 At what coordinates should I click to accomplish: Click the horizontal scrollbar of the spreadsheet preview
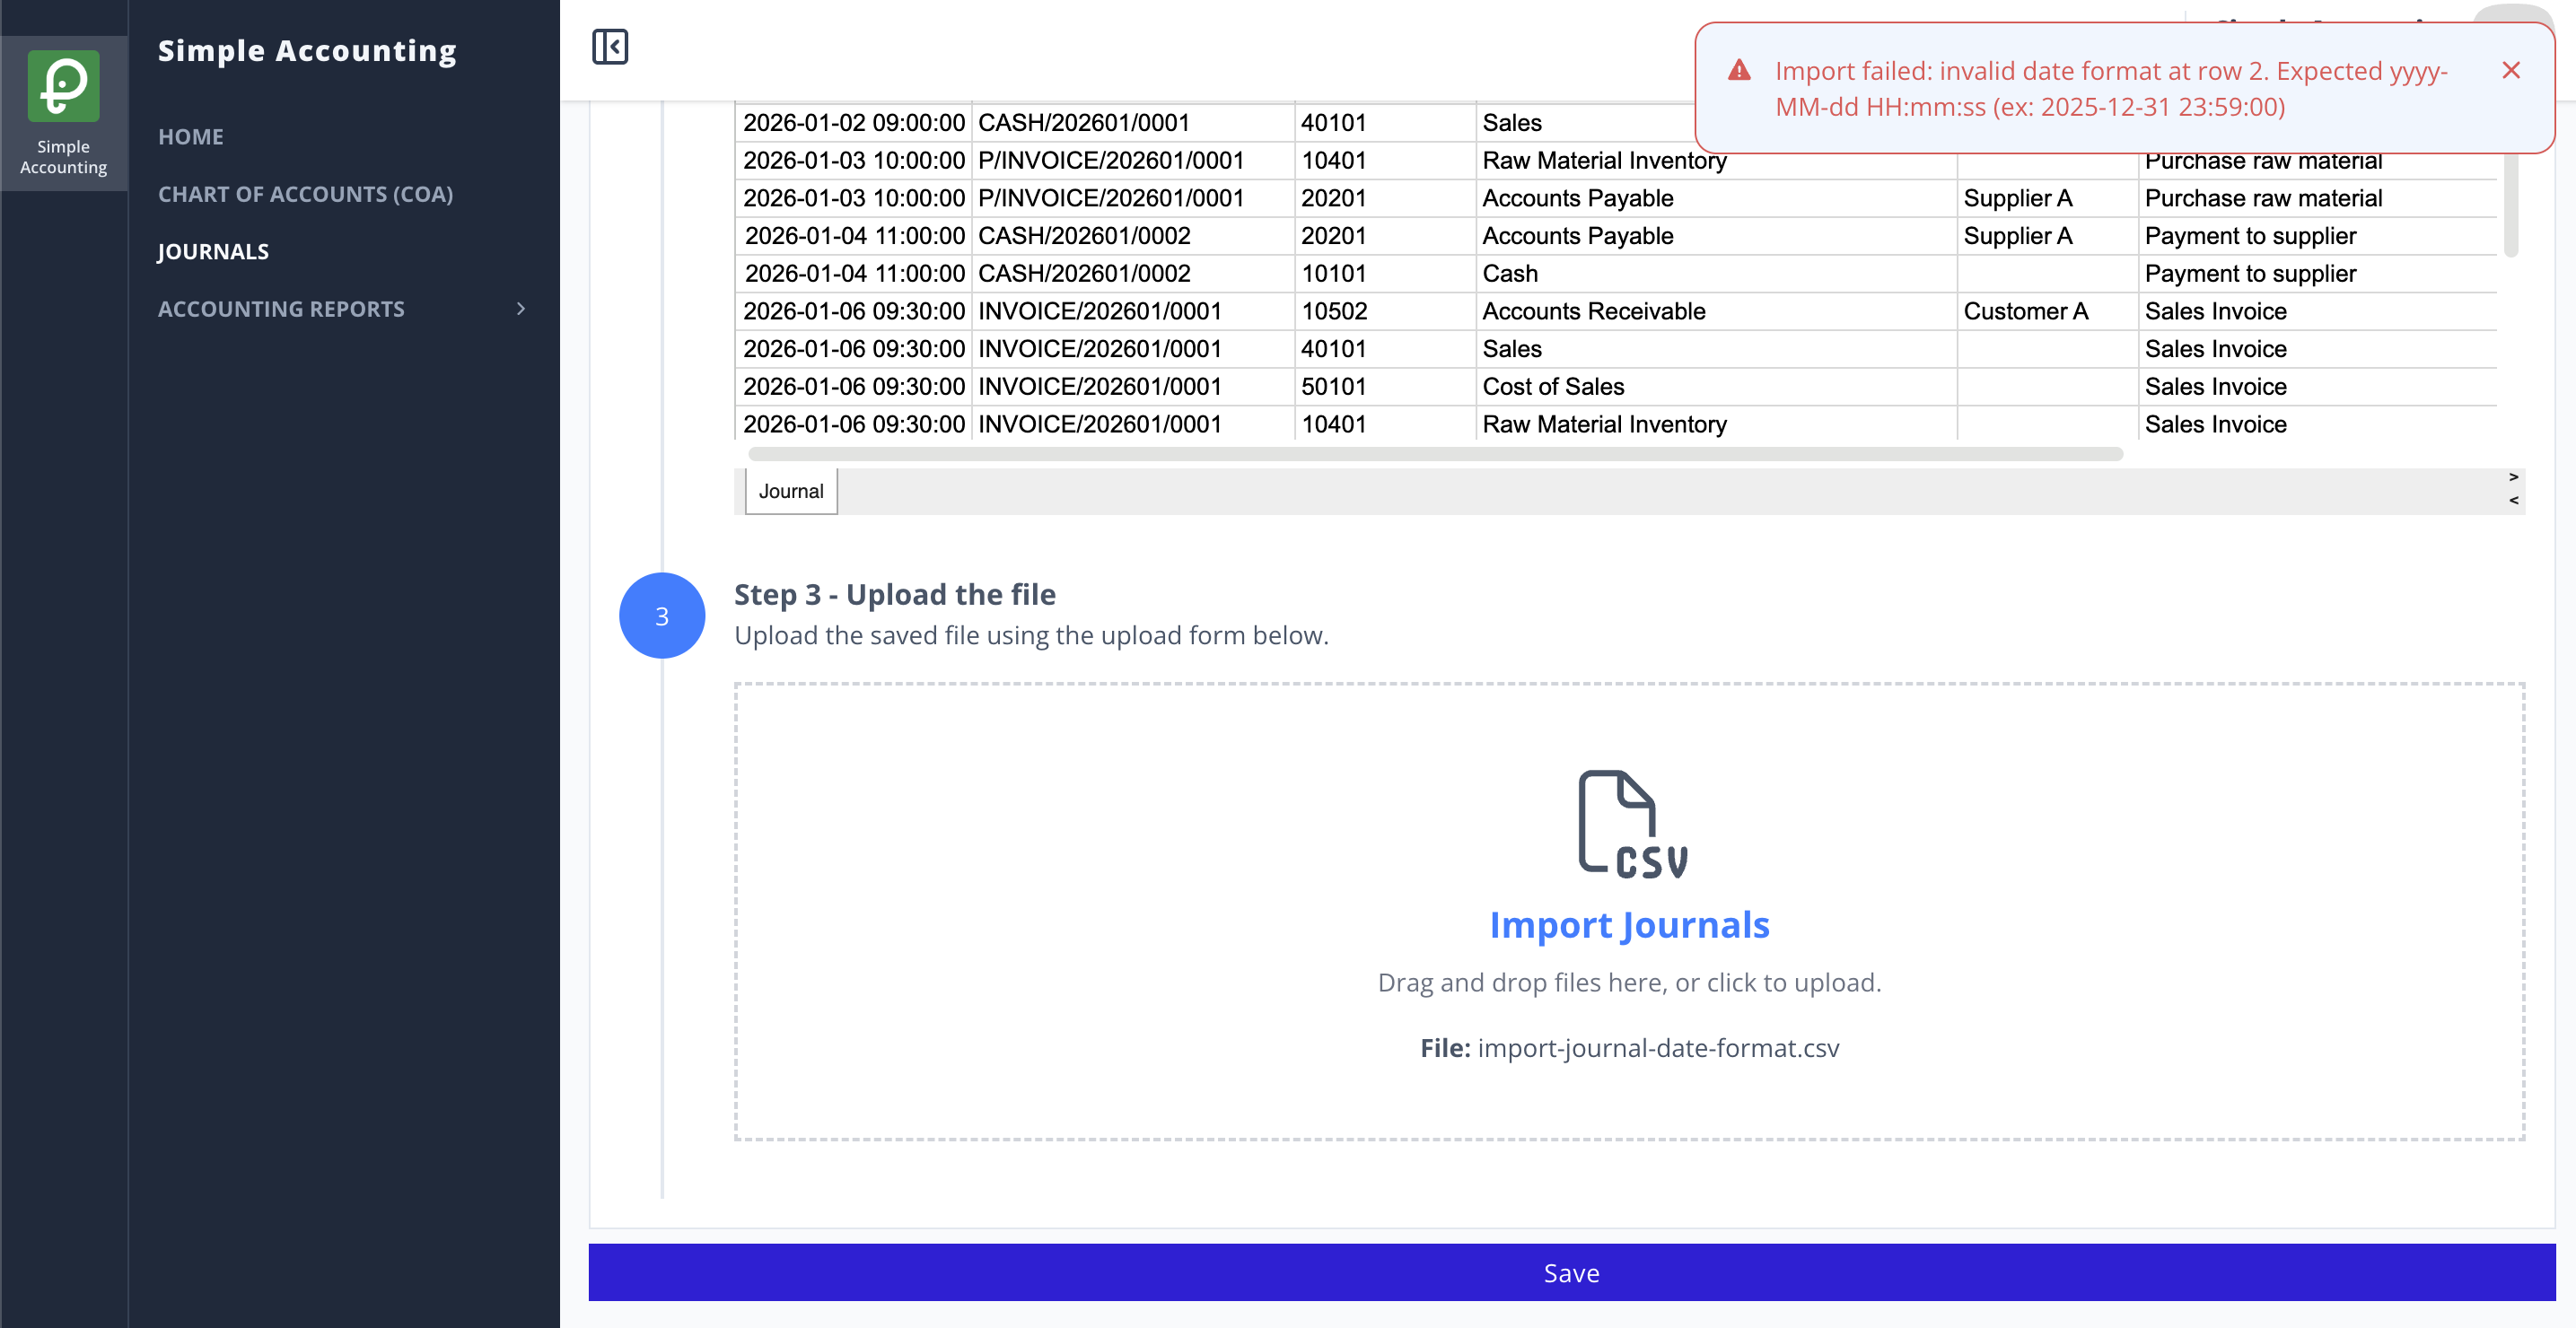[x=1435, y=454]
